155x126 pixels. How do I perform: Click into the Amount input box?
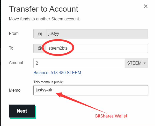coord(79,63)
